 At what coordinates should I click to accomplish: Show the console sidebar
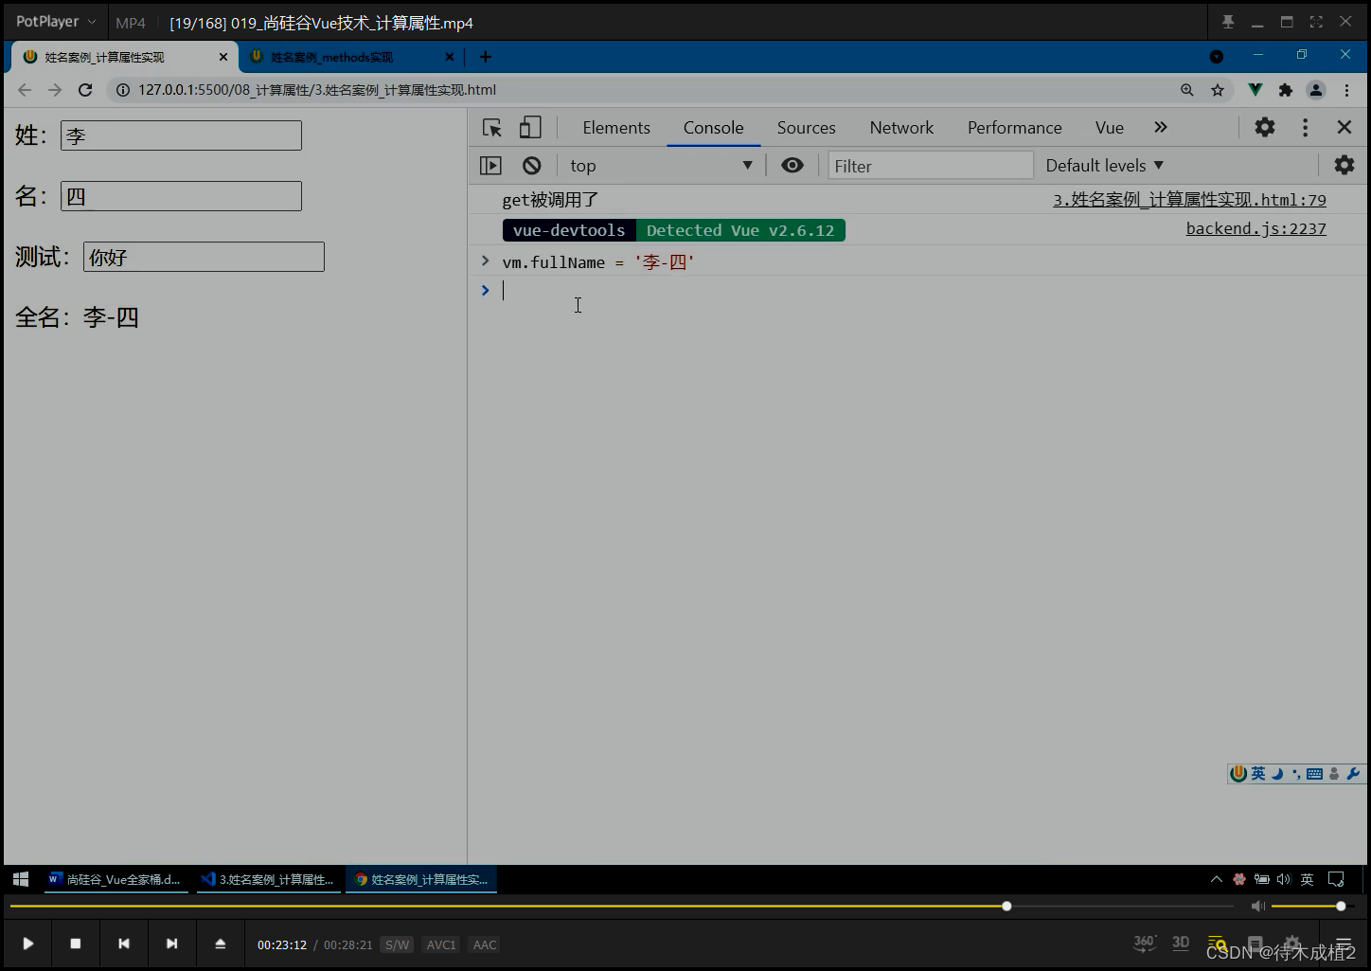click(x=490, y=166)
